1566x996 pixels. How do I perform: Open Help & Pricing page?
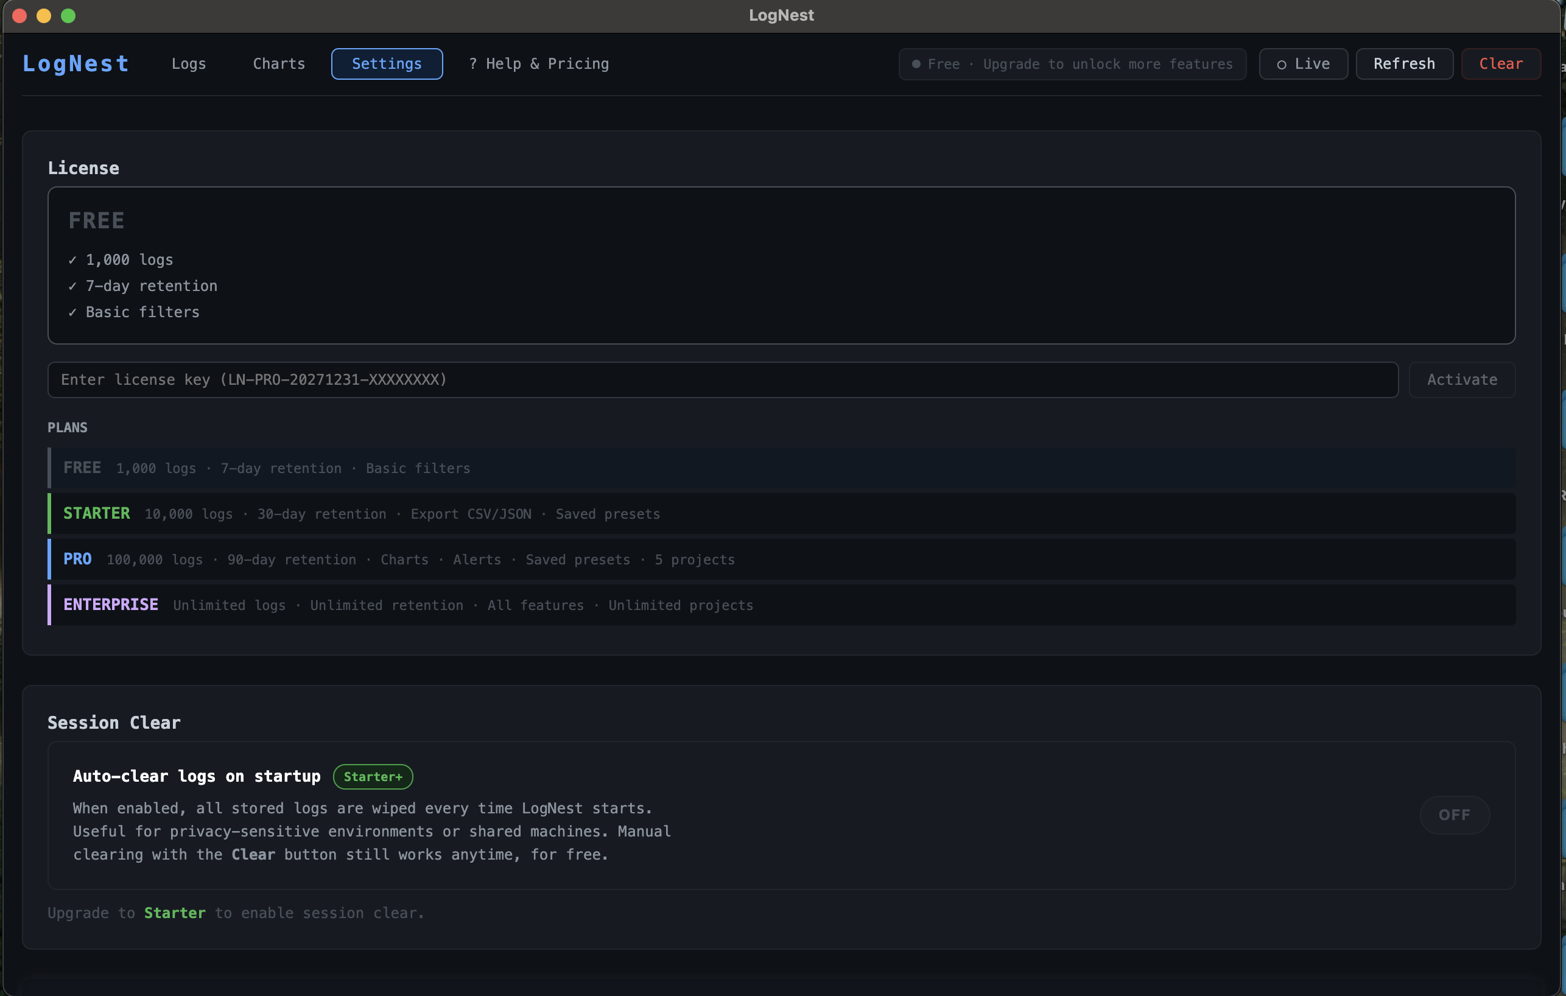click(x=538, y=64)
